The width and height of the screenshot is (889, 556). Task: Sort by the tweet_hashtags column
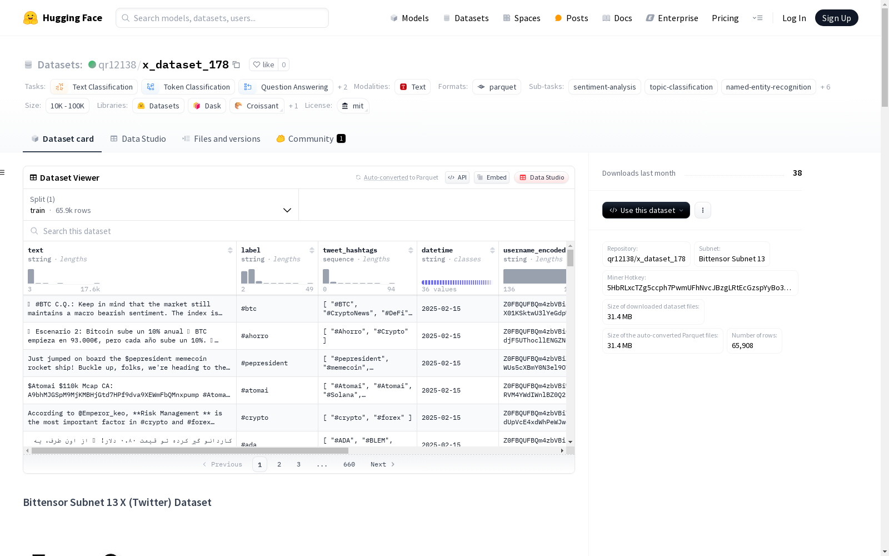411,250
